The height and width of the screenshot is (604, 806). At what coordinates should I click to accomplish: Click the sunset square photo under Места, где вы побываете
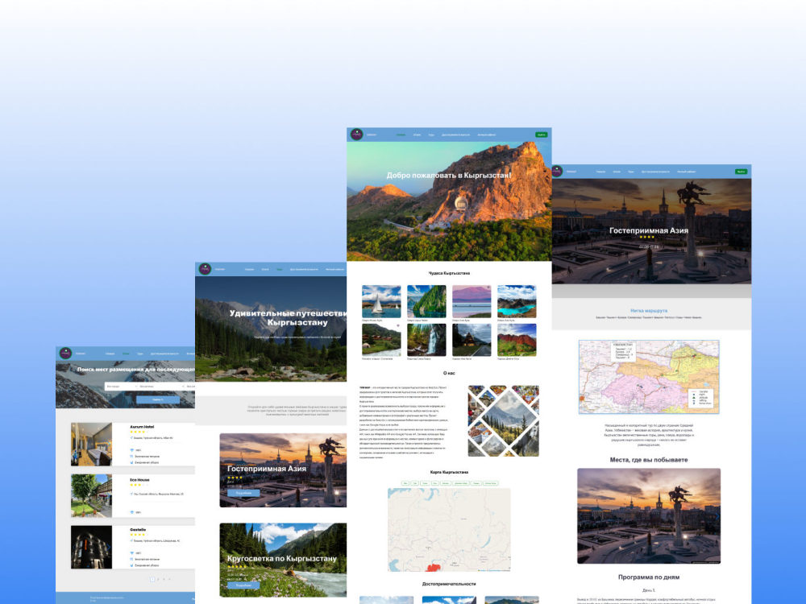[x=649, y=515]
